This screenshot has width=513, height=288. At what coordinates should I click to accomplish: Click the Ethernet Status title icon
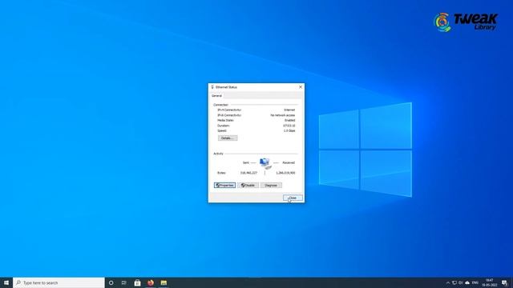(x=212, y=87)
